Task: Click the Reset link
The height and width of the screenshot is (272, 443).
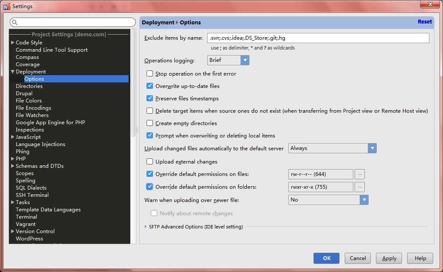Action: (425, 21)
